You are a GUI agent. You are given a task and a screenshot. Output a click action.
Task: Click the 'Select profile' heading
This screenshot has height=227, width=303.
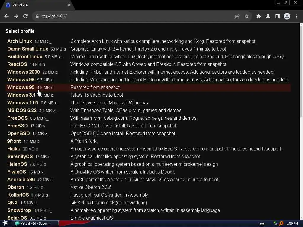[x=20, y=31]
